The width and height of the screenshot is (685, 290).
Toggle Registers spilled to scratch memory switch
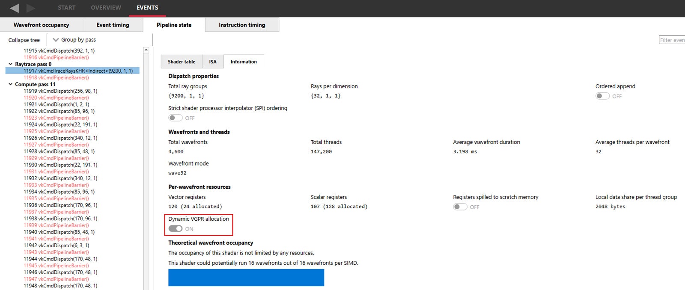tap(460, 207)
